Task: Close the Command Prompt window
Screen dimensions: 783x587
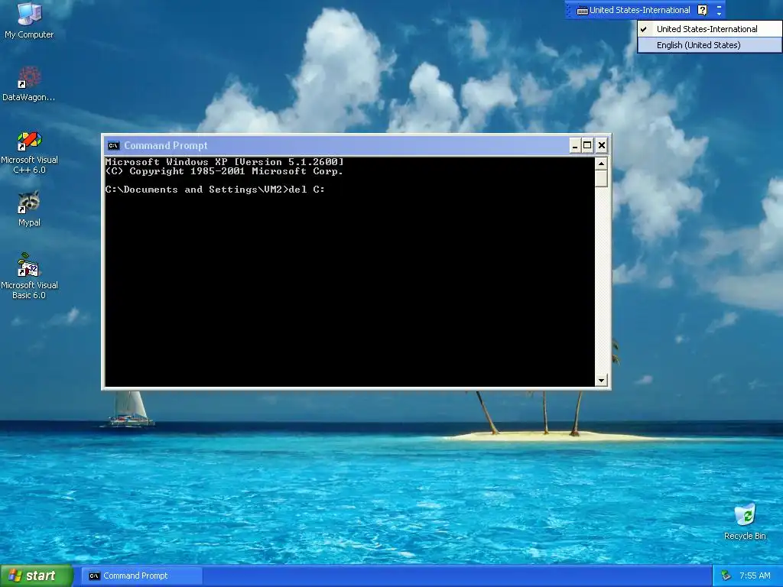Action: tap(602, 146)
